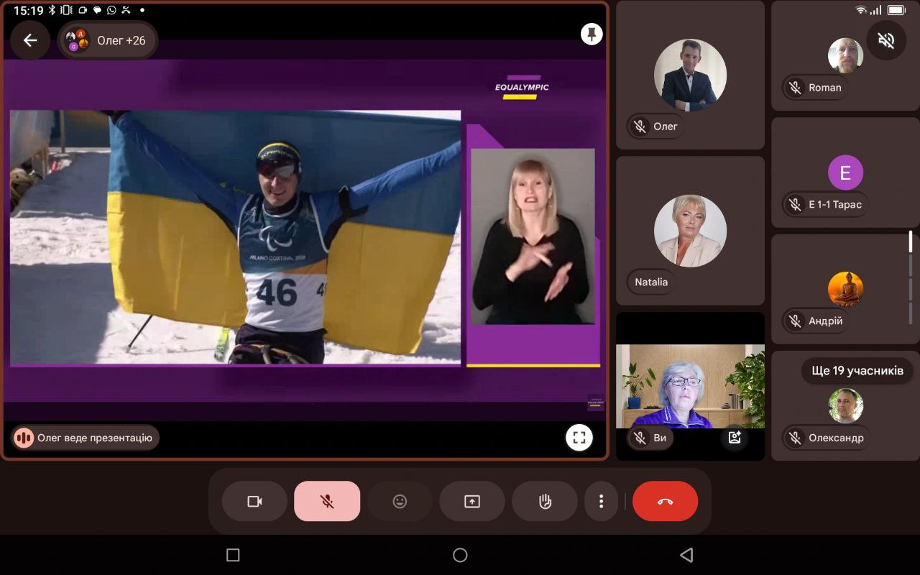This screenshot has height=575, width=920.
Task: Raise your hand
Action: (x=545, y=501)
